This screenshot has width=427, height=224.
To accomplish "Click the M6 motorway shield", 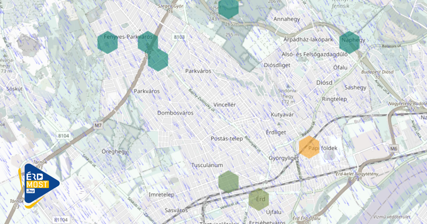I will click(x=393, y=148).
